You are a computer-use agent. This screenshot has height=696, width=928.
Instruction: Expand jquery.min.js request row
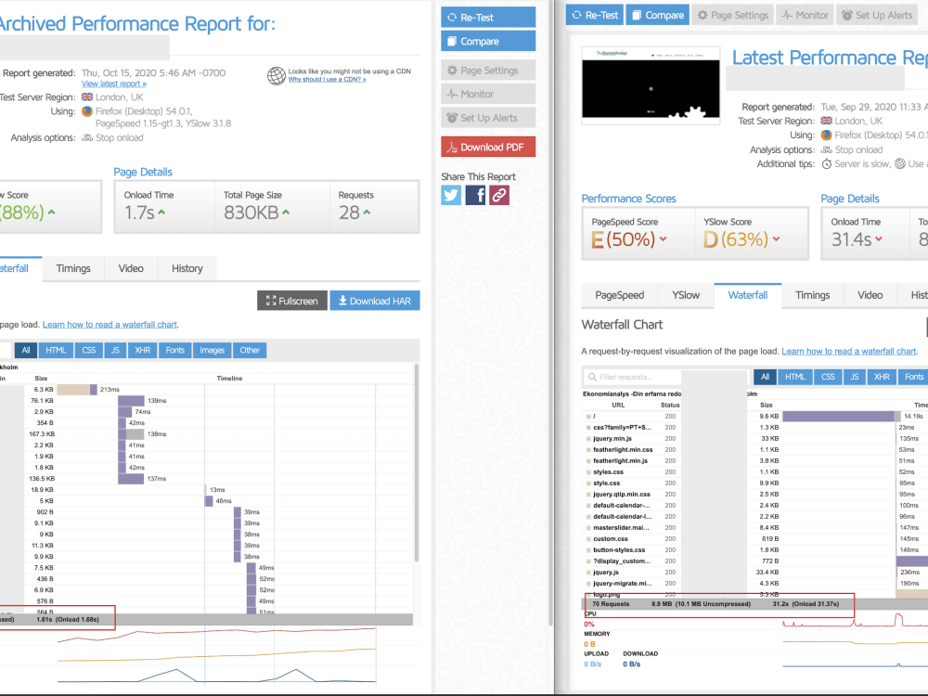(588, 439)
